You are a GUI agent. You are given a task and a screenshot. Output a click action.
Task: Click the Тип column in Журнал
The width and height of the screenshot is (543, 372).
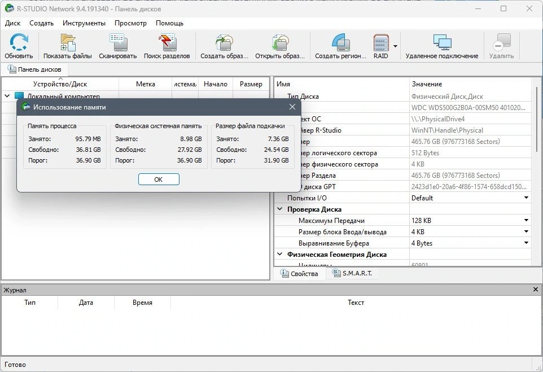coord(30,303)
